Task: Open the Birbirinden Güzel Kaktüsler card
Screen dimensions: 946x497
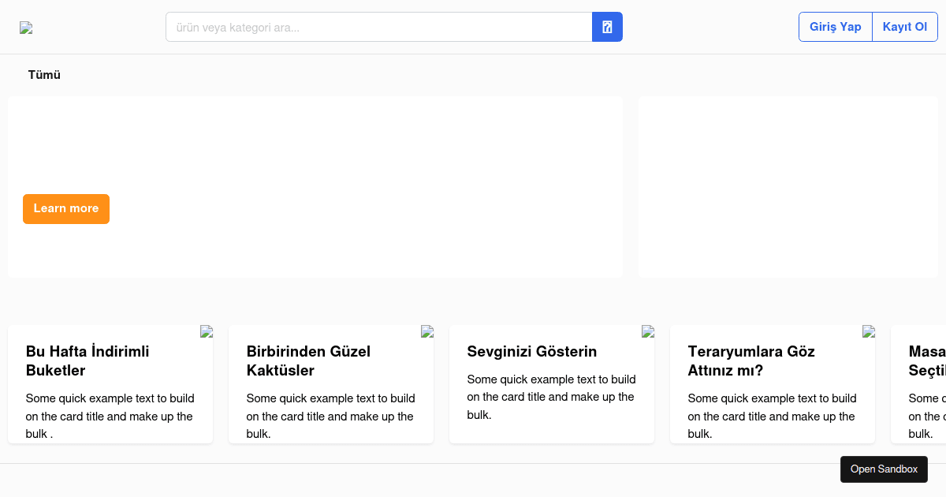Action: [x=330, y=361]
